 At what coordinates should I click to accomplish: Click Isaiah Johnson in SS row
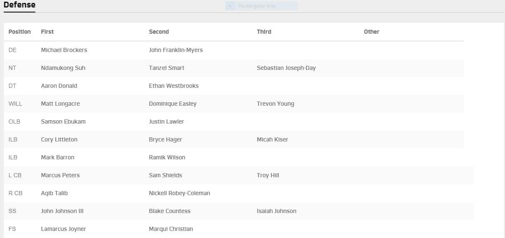(x=276, y=211)
